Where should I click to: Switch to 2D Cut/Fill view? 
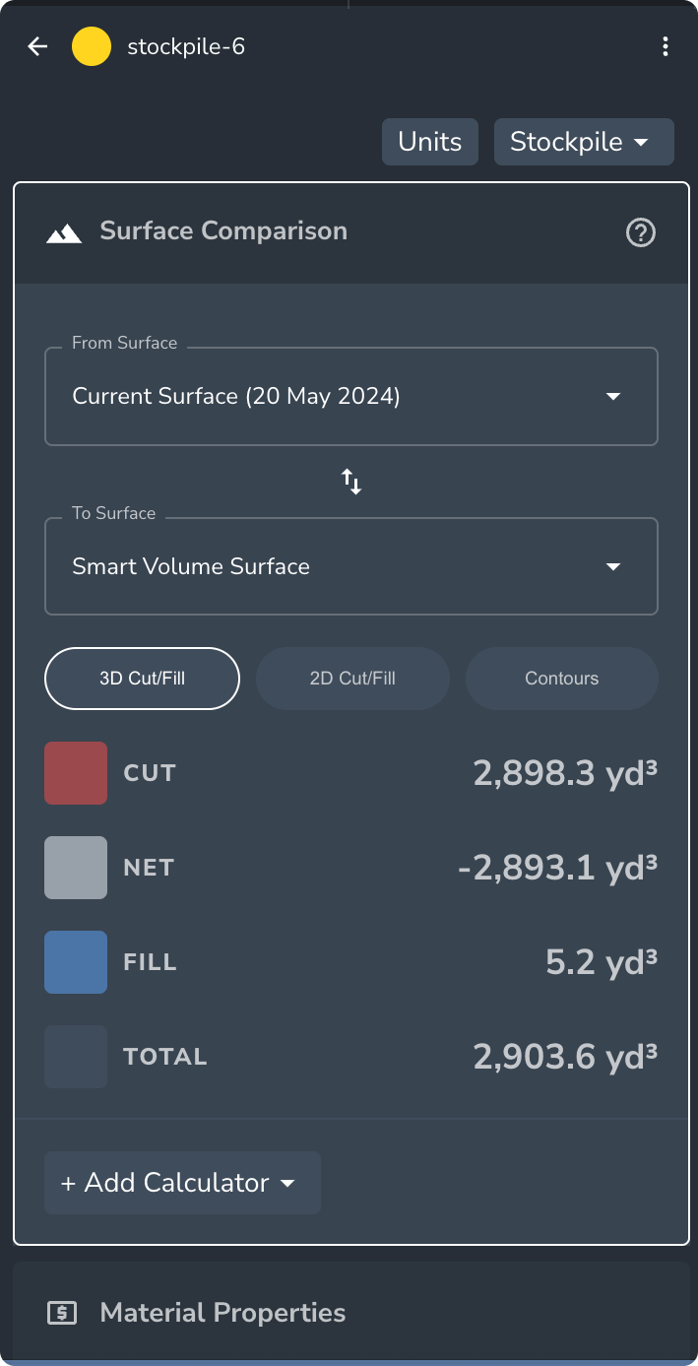point(352,679)
